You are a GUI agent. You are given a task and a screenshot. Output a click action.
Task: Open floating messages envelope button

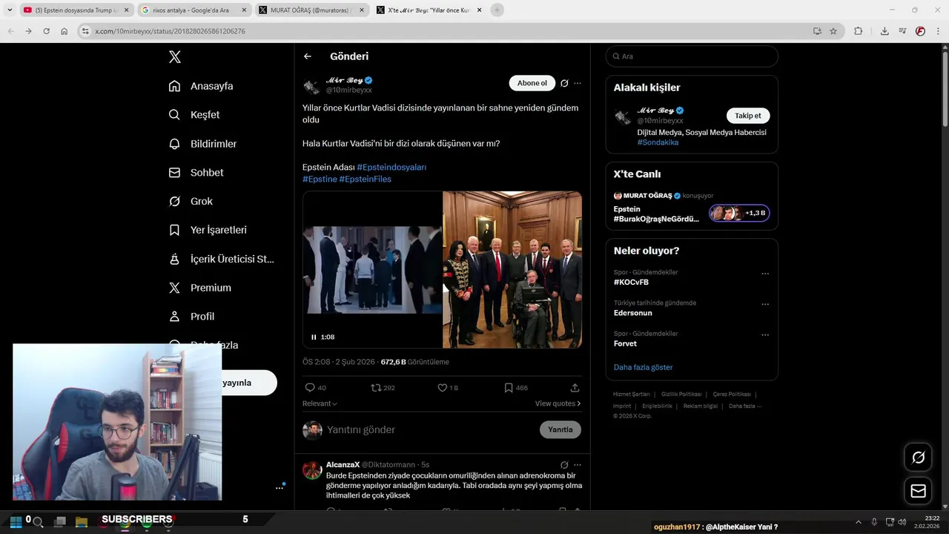(918, 491)
